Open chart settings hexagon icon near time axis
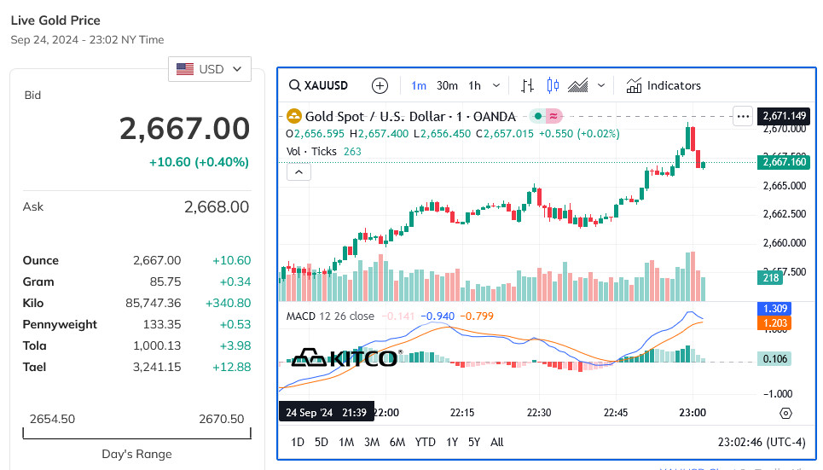 [x=785, y=413]
